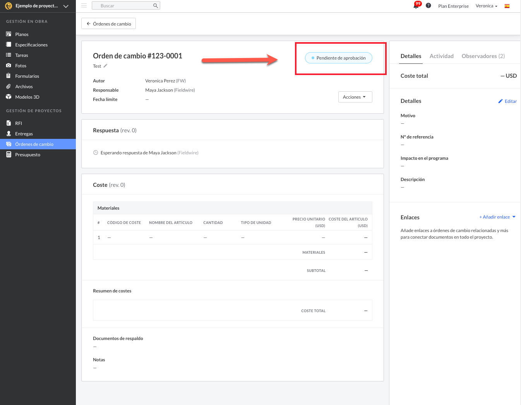Click row 1 in Materiales table

click(x=233, y=238)
